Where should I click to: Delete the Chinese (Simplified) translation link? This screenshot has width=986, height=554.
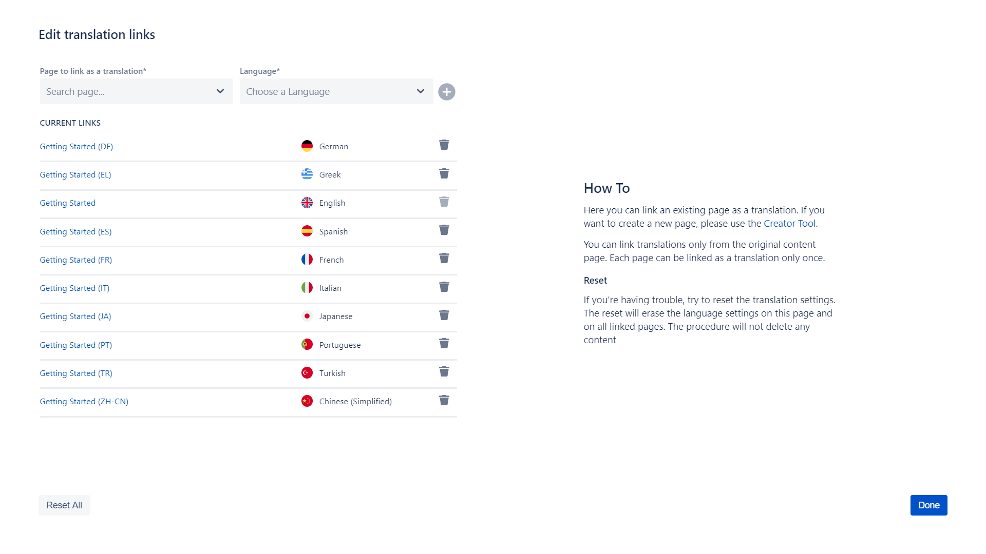coord(444,401)
